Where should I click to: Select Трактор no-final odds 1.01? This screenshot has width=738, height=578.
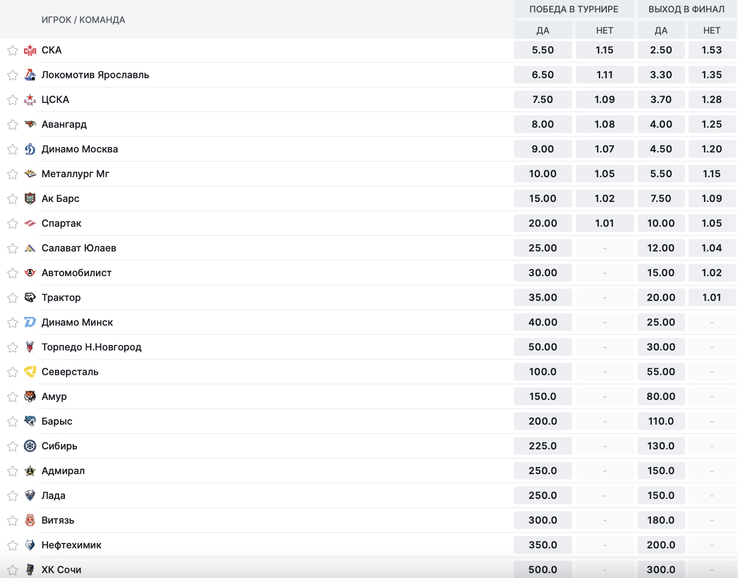712,297
